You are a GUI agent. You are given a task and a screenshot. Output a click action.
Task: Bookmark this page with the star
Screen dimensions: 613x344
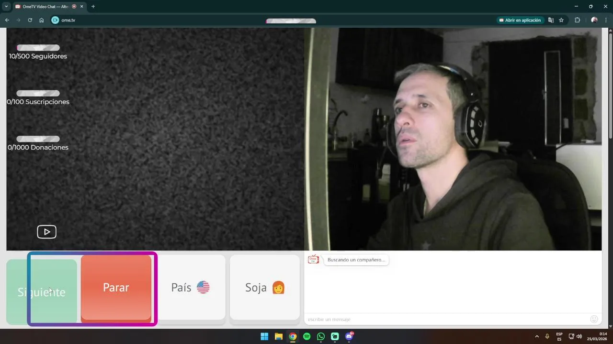tap(561, 20)
